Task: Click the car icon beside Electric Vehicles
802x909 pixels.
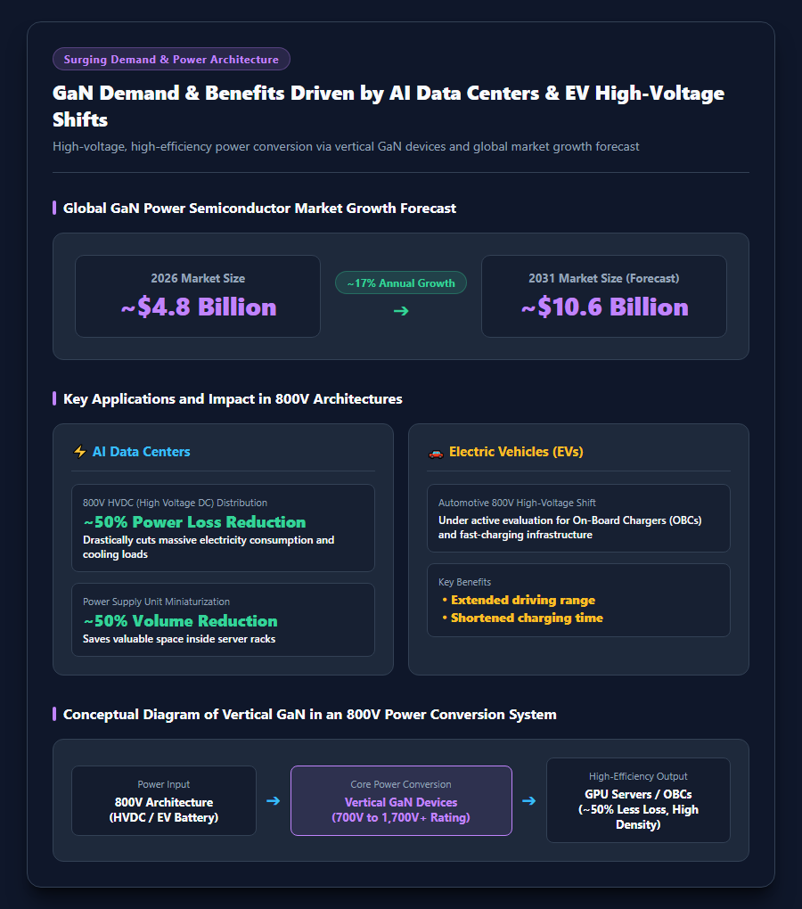Action: point(436,453)
